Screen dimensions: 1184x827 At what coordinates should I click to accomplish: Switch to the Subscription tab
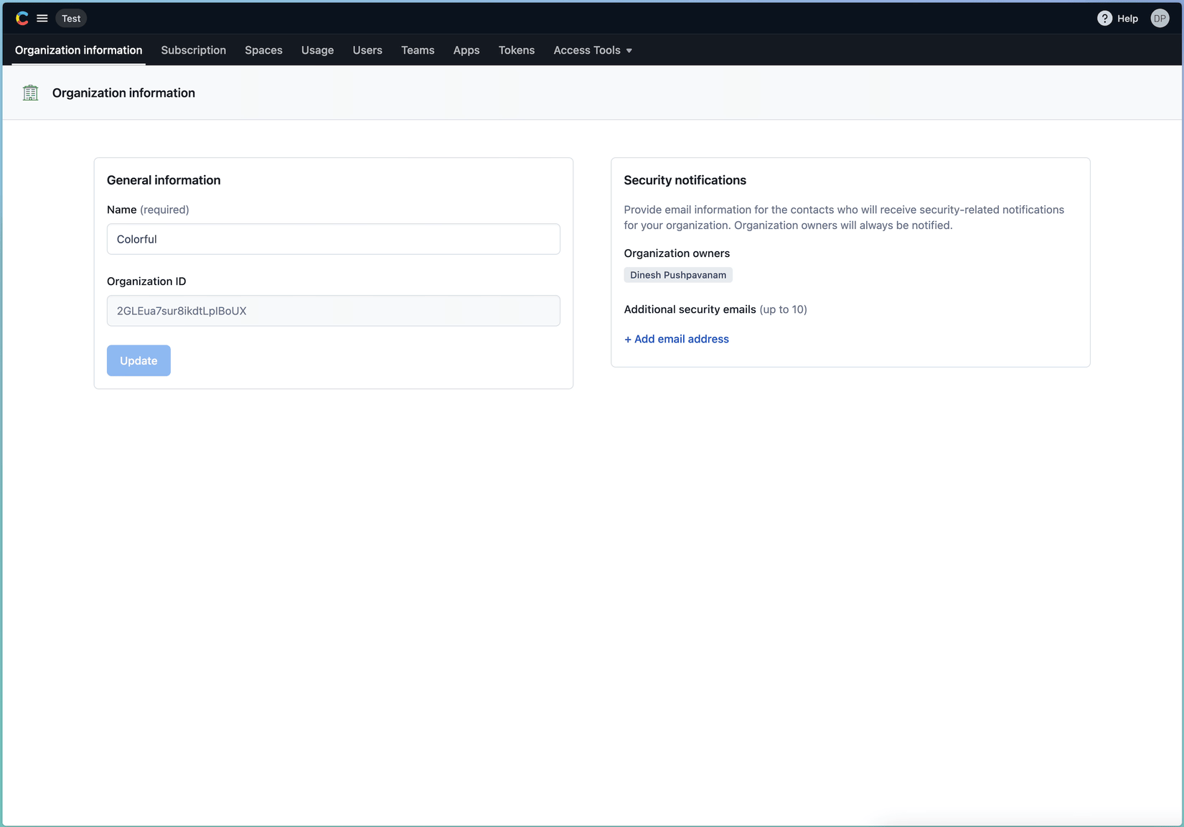[194, 50]
